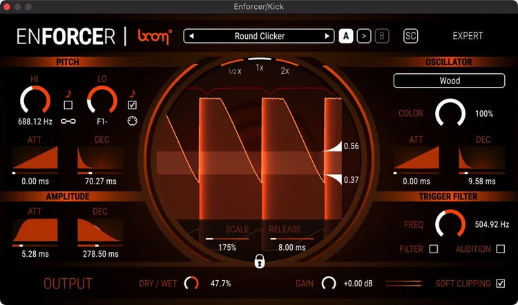The height and width of the screenshot is (305, 518).
Task: Click the RELEASE slider
Action: click(291, 238)
